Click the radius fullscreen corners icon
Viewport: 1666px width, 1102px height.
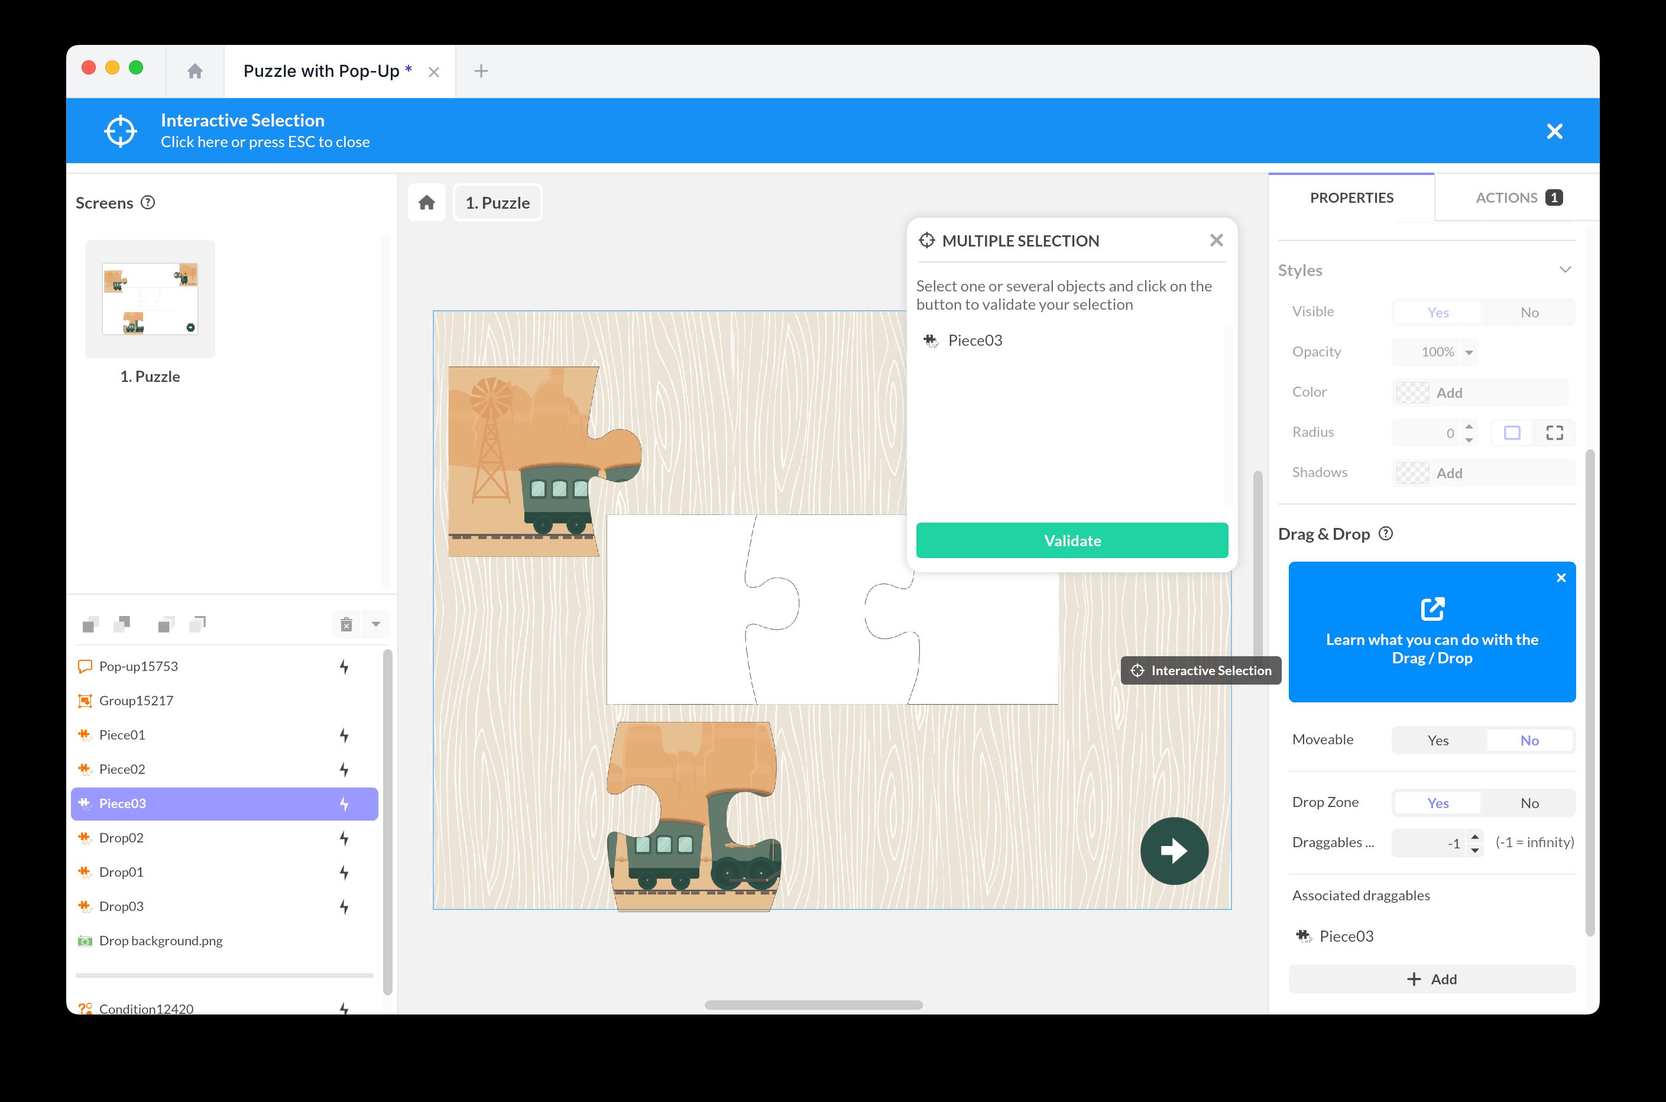[1554, 433]
